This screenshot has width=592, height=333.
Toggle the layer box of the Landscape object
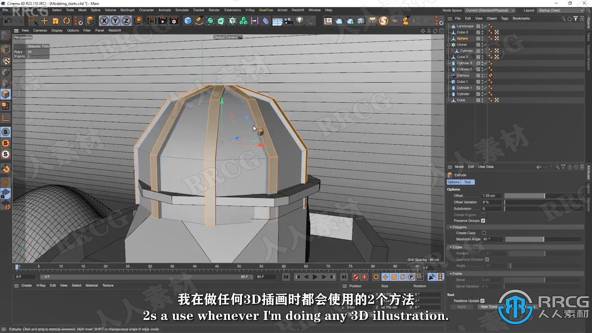478,26
